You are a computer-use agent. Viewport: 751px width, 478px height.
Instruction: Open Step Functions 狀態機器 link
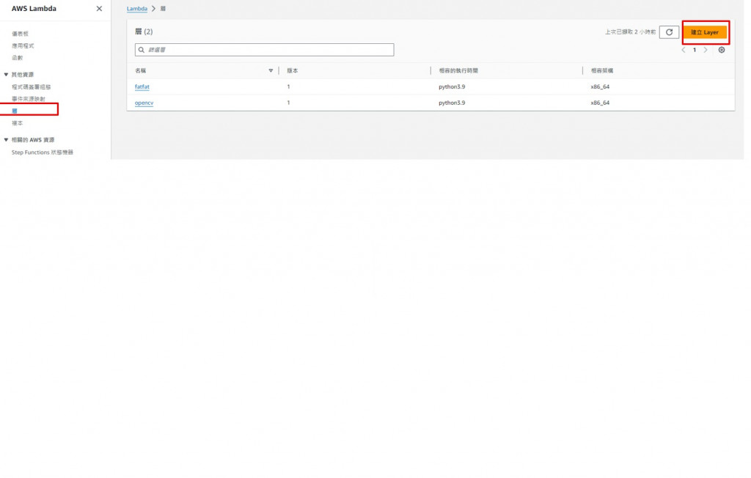[x=42, y=152]
